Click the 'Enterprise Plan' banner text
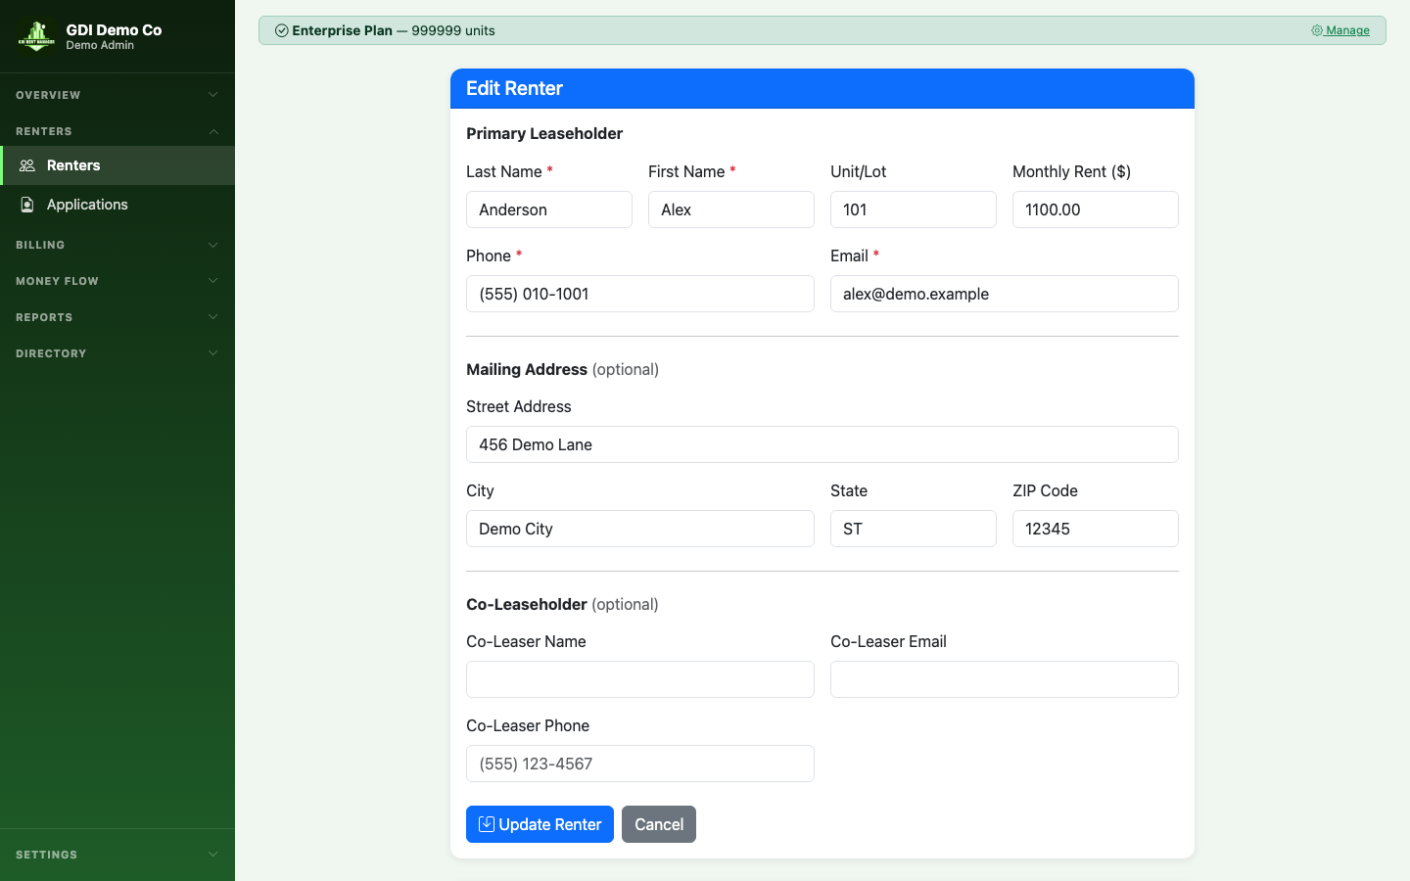This screenshot has height=881, width=1410. pos(342,30)
